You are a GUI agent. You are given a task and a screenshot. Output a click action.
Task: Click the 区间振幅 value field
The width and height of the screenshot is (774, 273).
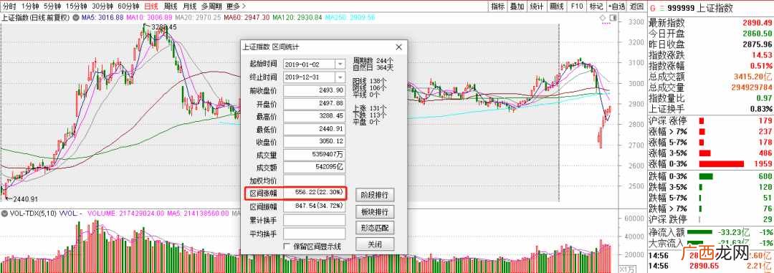[x=314, y=206]
